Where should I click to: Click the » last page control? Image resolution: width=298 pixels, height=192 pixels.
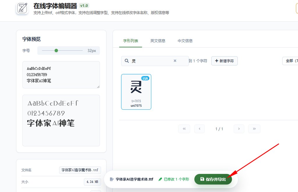pyautogui.click(x=254, y=129)
